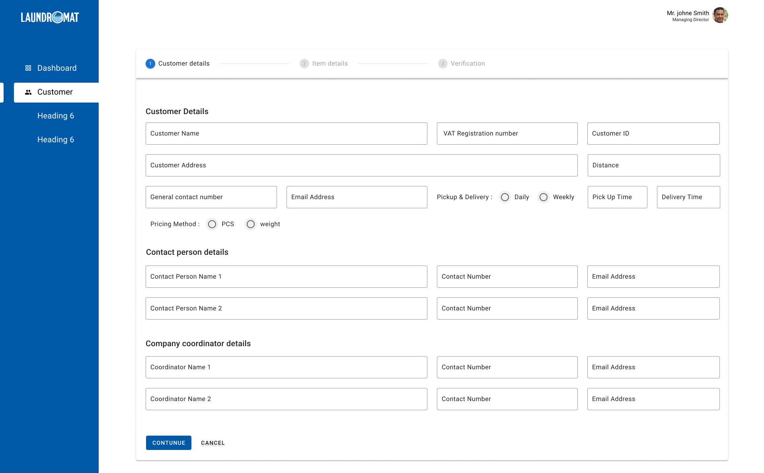Click Mr. johne Smith's profile avatar
The height and width of the screenshot is (473, 764).
click(720, 15)
